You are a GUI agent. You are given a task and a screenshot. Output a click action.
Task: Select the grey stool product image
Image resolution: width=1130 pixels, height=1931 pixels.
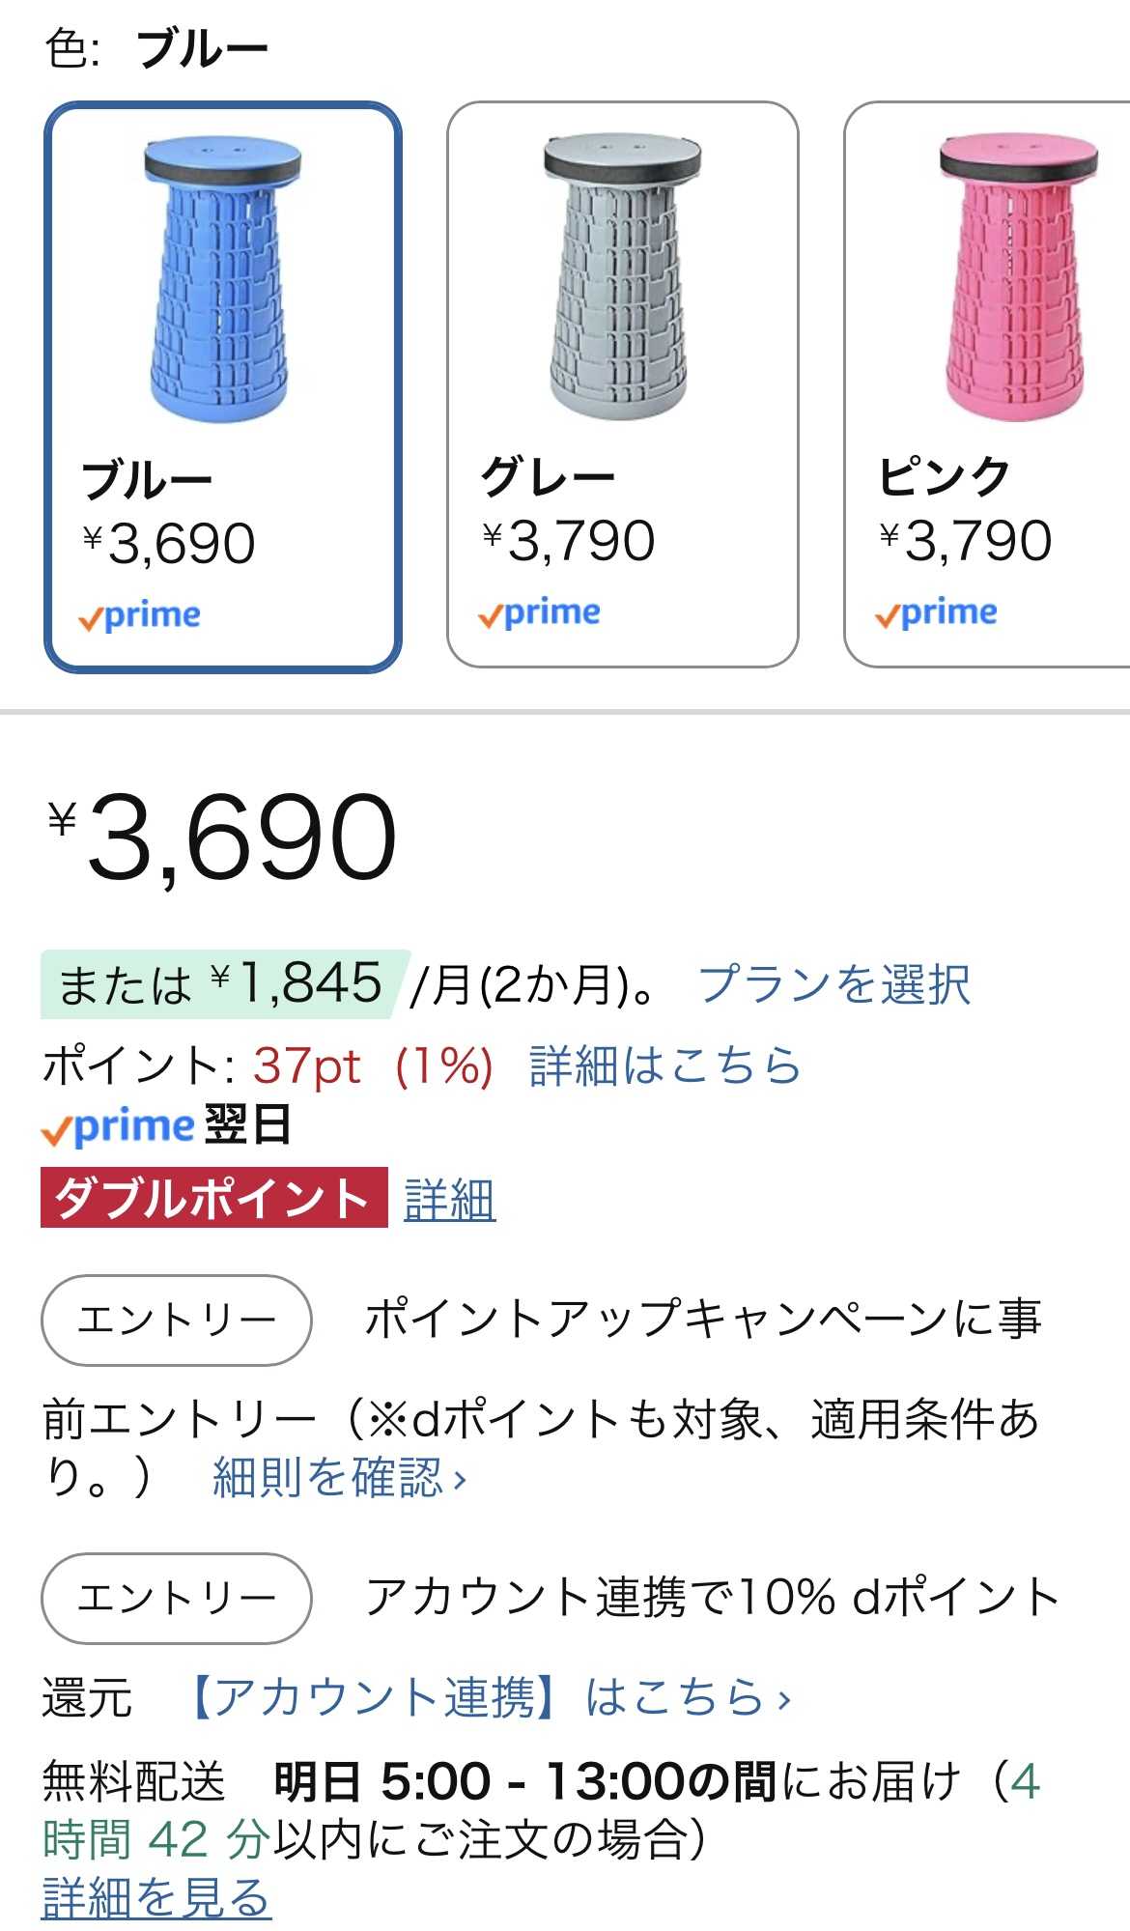[622, 277]
